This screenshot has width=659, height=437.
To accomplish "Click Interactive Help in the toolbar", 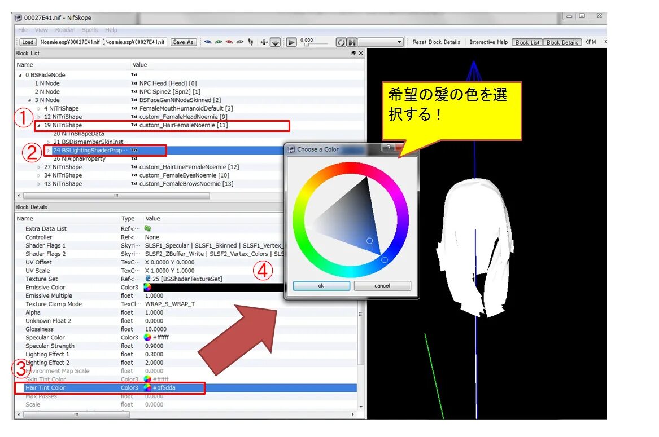I will [488, 42].
